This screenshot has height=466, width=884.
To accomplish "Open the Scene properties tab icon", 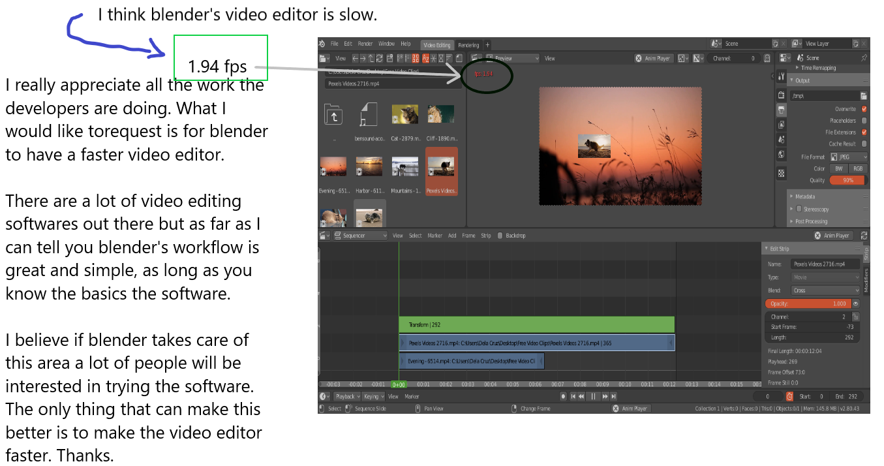I will [x=782, y=140].
